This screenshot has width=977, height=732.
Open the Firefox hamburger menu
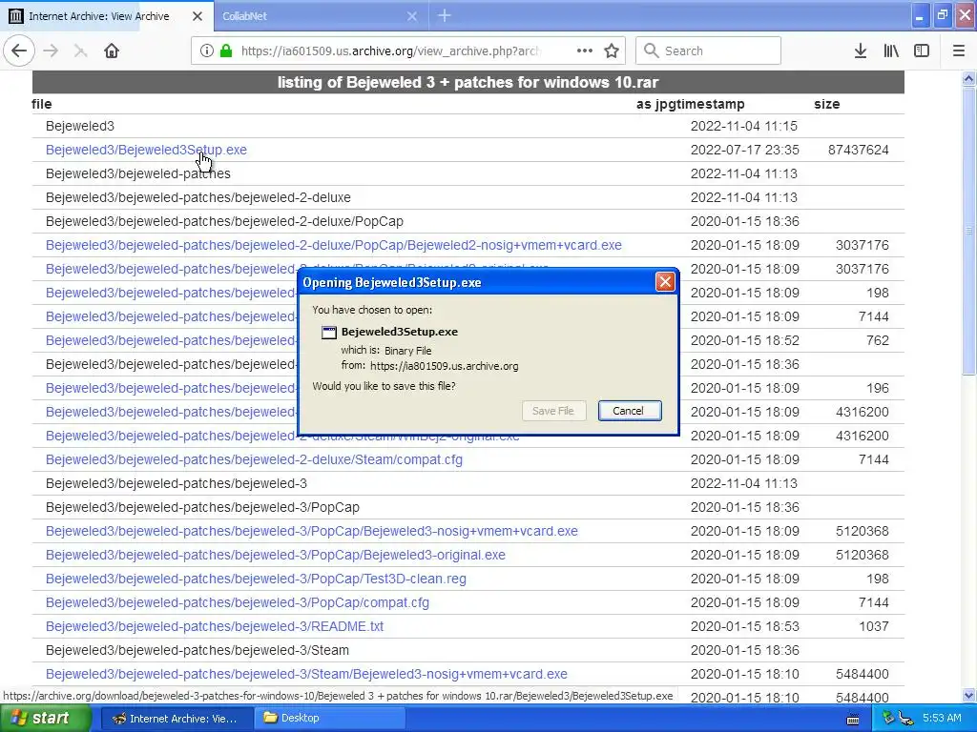959,51
